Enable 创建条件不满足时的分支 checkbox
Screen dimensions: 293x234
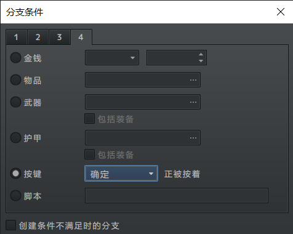point(11,225)
